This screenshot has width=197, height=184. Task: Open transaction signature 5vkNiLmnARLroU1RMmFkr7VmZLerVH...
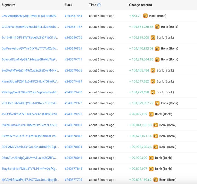[30, 125]
